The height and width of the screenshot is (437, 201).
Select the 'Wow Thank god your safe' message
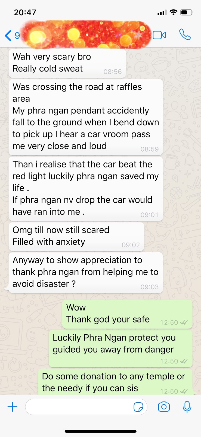(127, 314)
